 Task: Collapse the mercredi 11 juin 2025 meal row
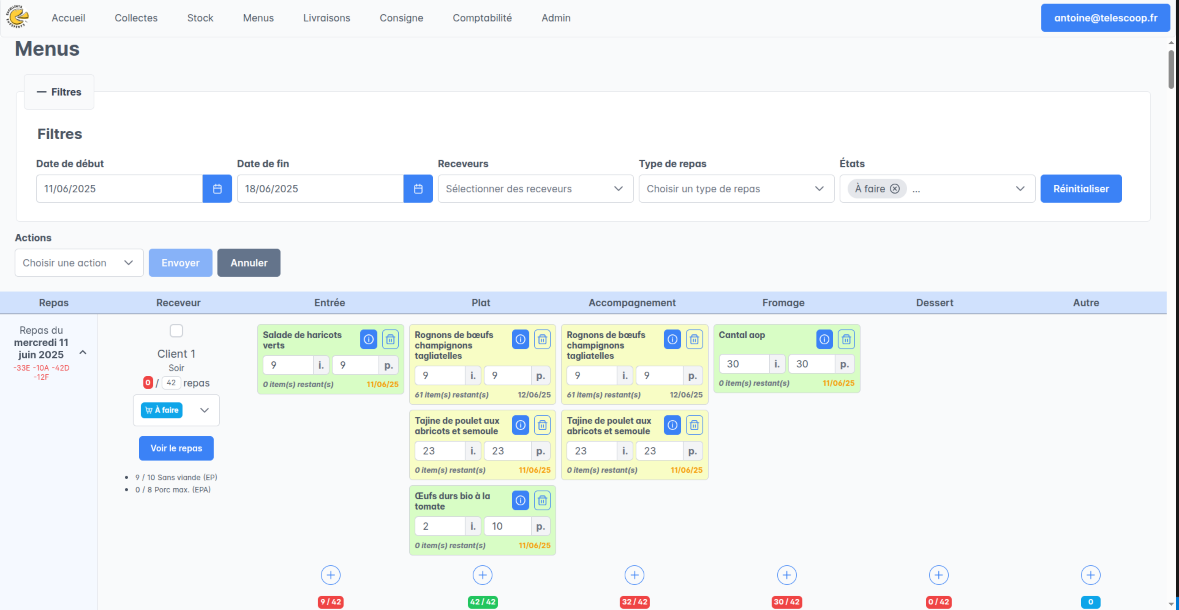pos(83,352)
